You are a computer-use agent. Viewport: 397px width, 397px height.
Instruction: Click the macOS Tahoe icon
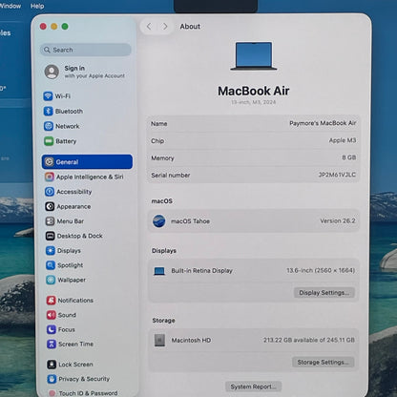pos(159,221)
